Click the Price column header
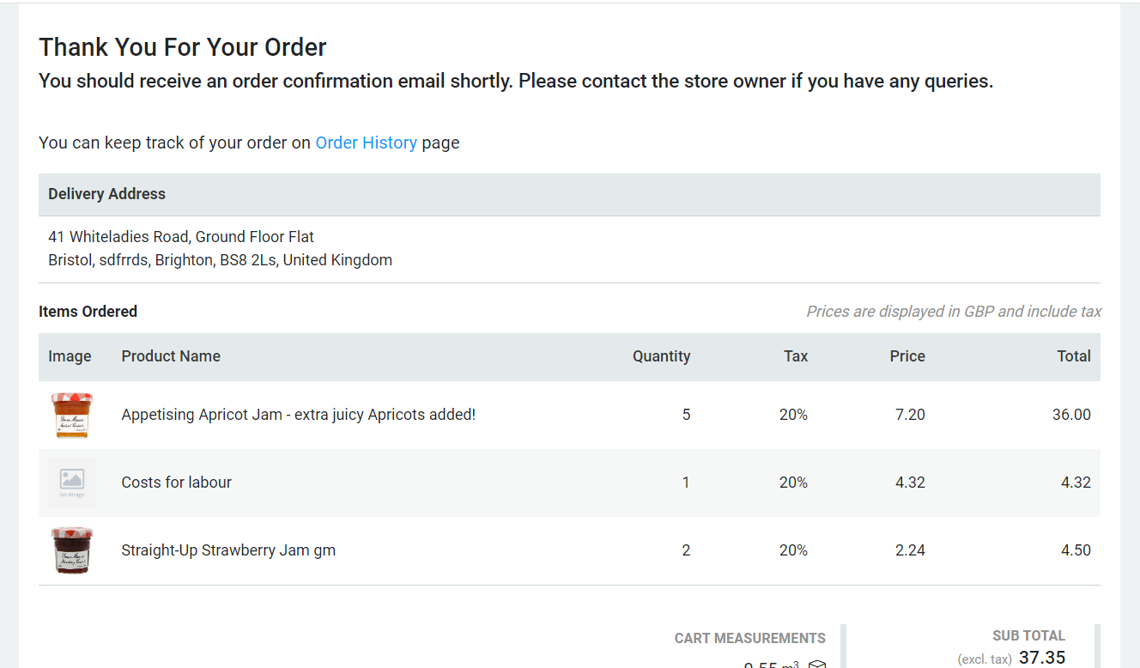Screen dimensions: 1140x668 907,355
